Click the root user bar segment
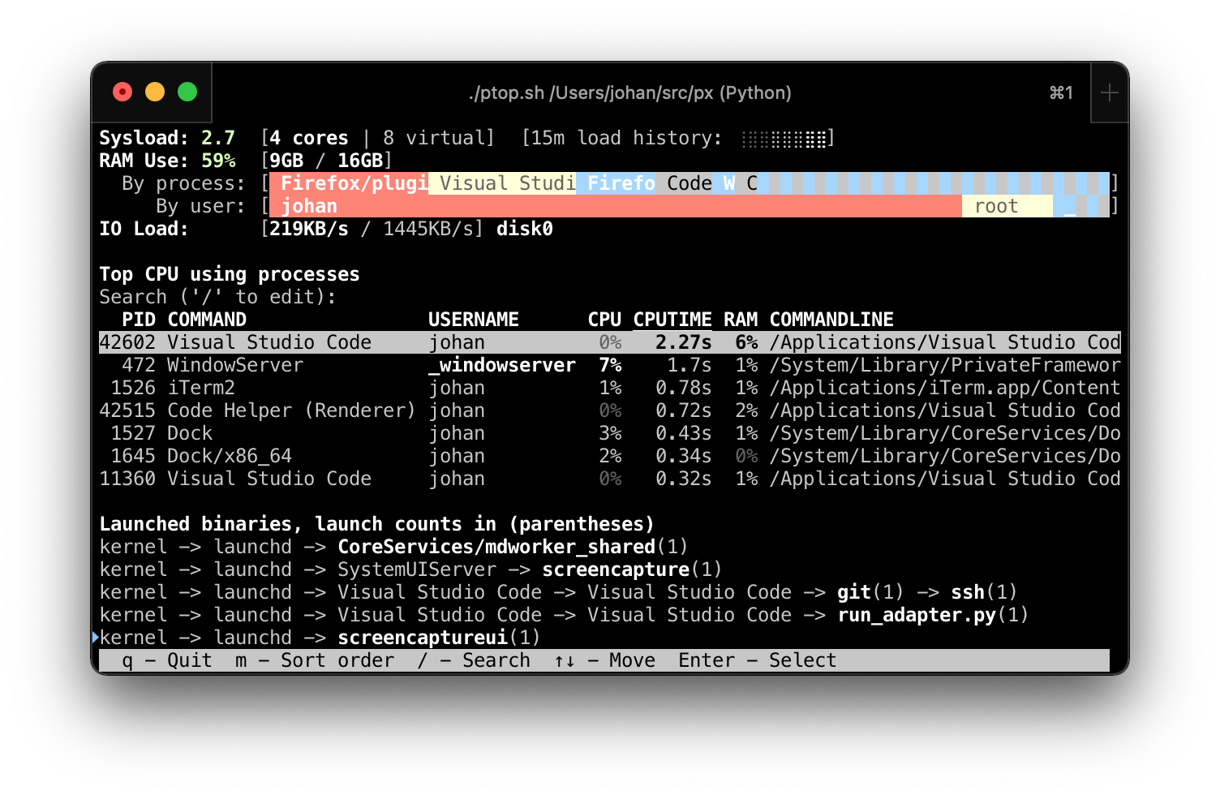The height and width of the screenshot is (795, 1220). 1007,206
